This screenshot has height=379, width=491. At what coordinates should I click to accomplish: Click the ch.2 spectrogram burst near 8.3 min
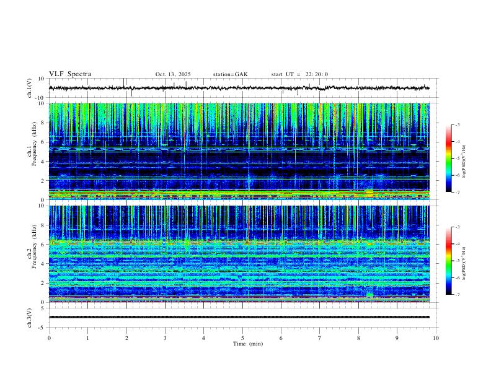point(370,295)
